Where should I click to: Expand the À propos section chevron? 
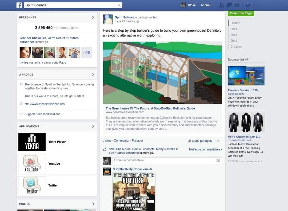93,75
